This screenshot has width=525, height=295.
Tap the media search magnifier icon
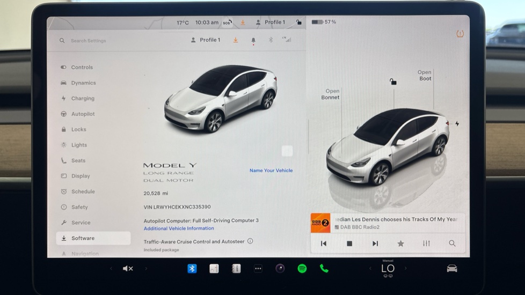pyautogui.click(x=452, y=244)
